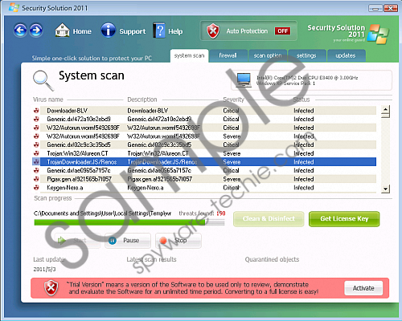
Task: Select the Downloader-BLV virus name
Action: tap(68, 111)
